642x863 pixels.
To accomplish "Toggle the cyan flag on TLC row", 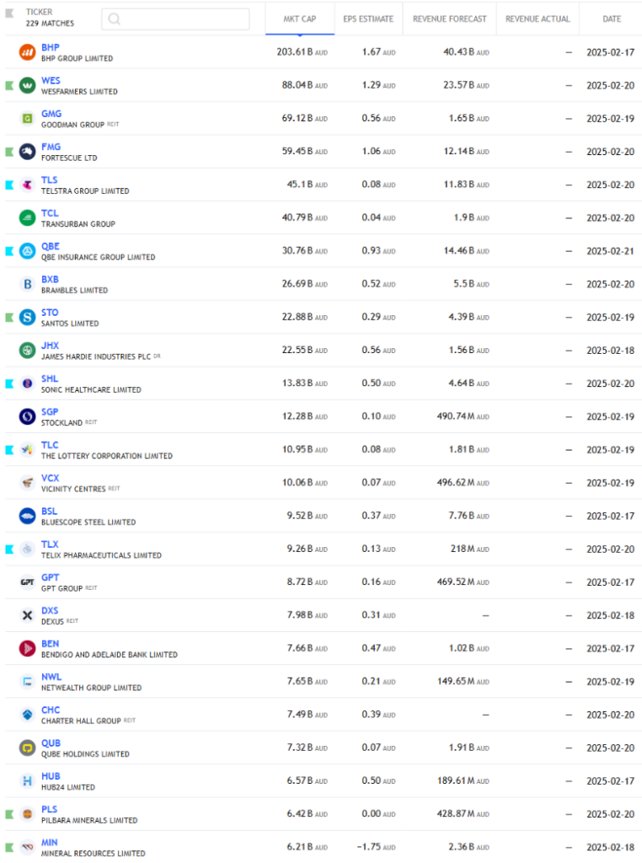I will click(9, 450).
